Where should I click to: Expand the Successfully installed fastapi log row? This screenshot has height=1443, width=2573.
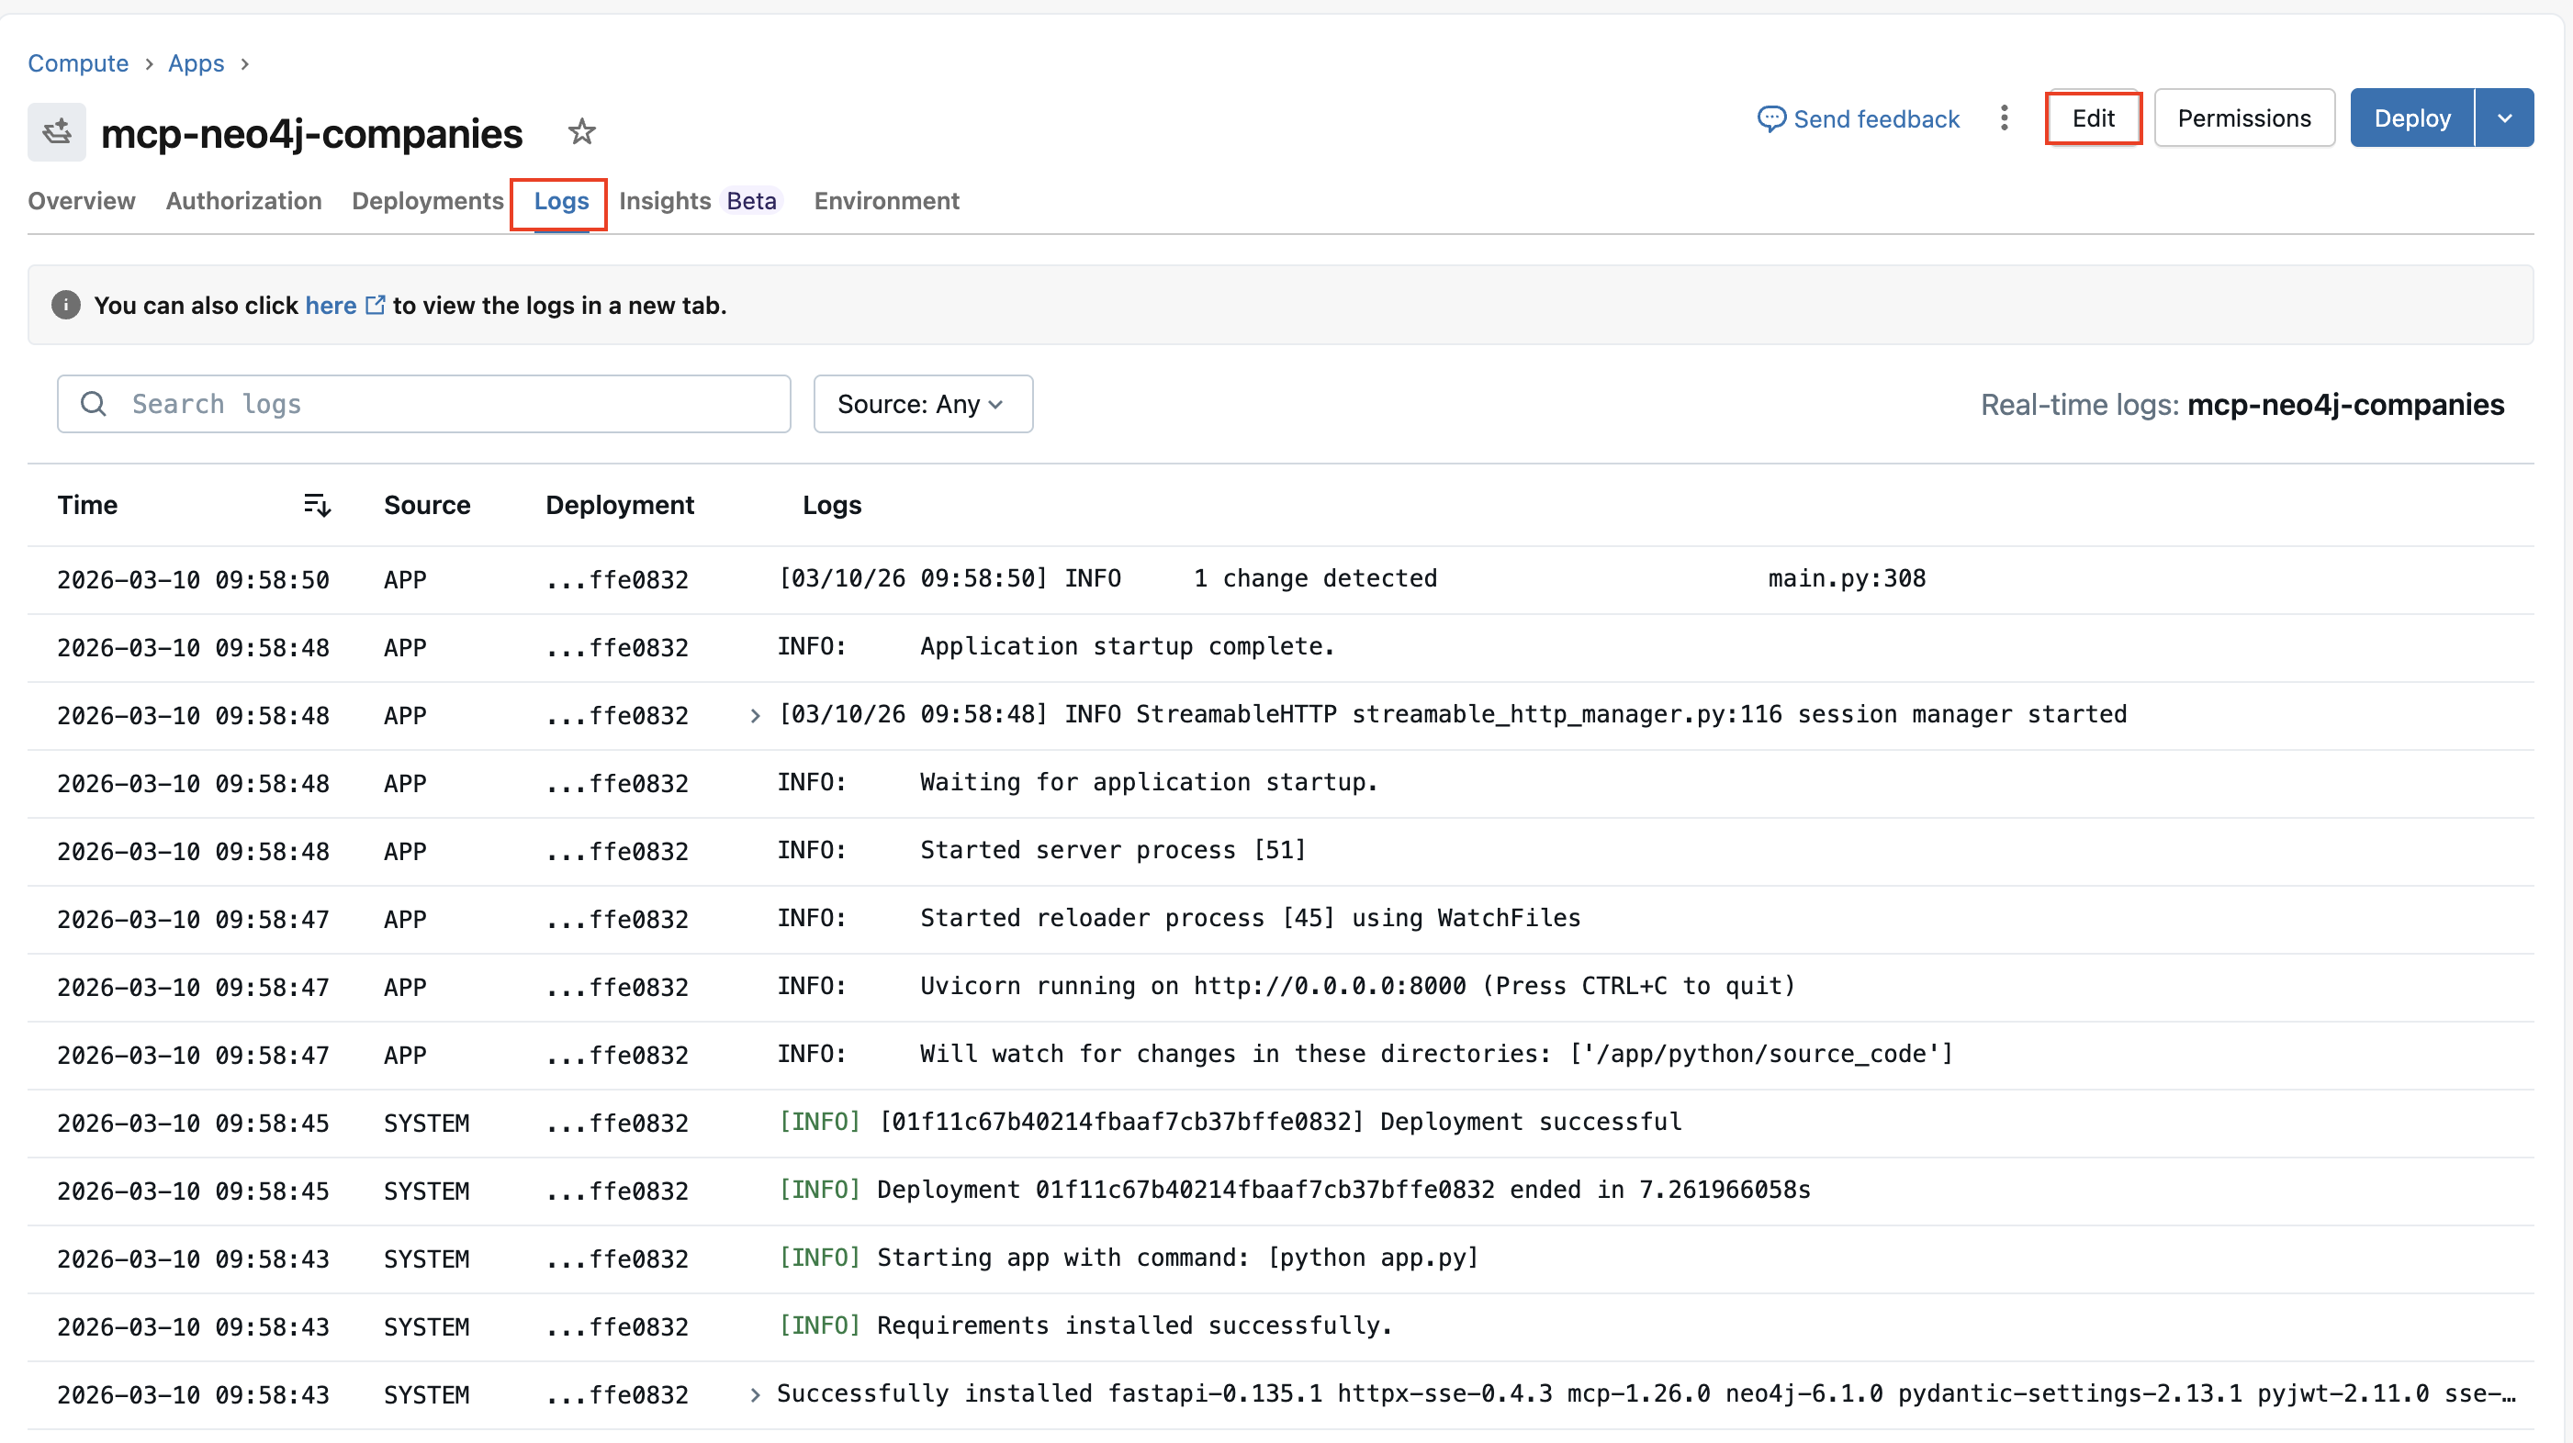coord(755,1395)
